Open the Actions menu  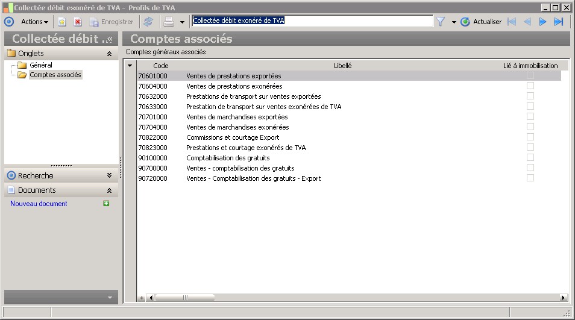click(x=34, y=22)
